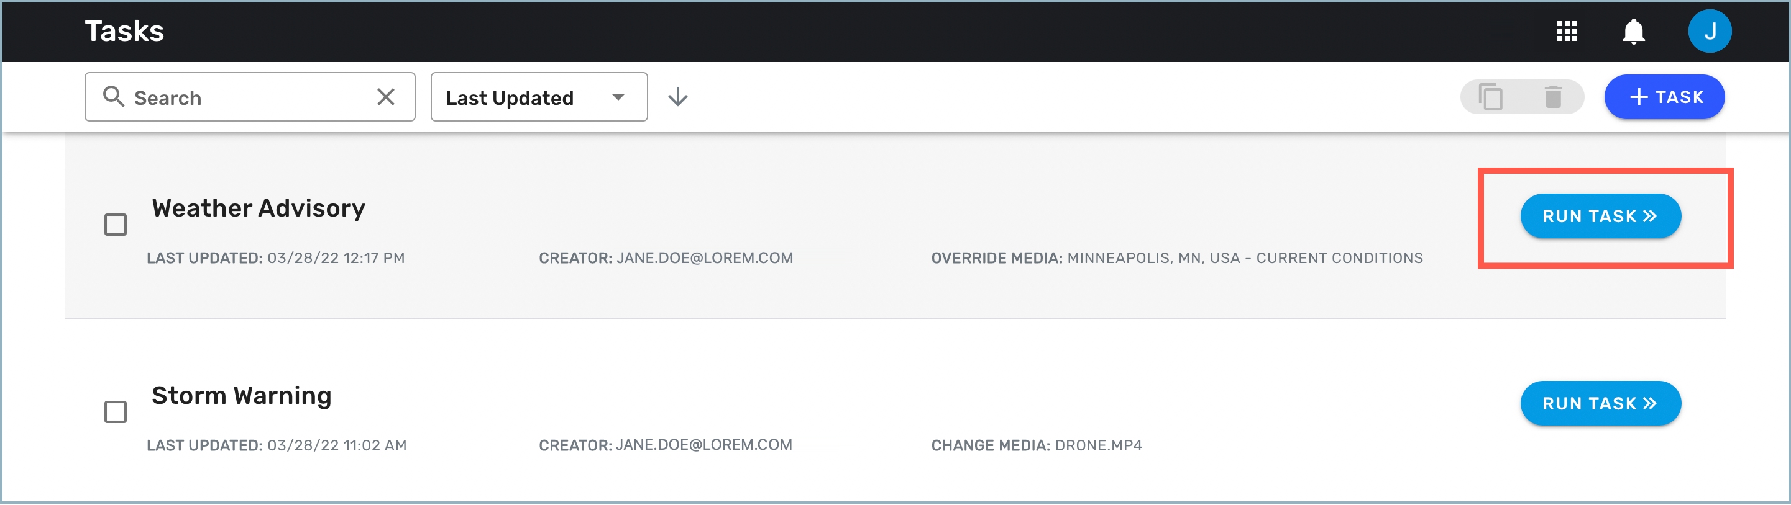Viewport: 1791px width, 505px height.
Task: Open the notifications bell
Action: pyautogui.click(x=1633, y=31)
